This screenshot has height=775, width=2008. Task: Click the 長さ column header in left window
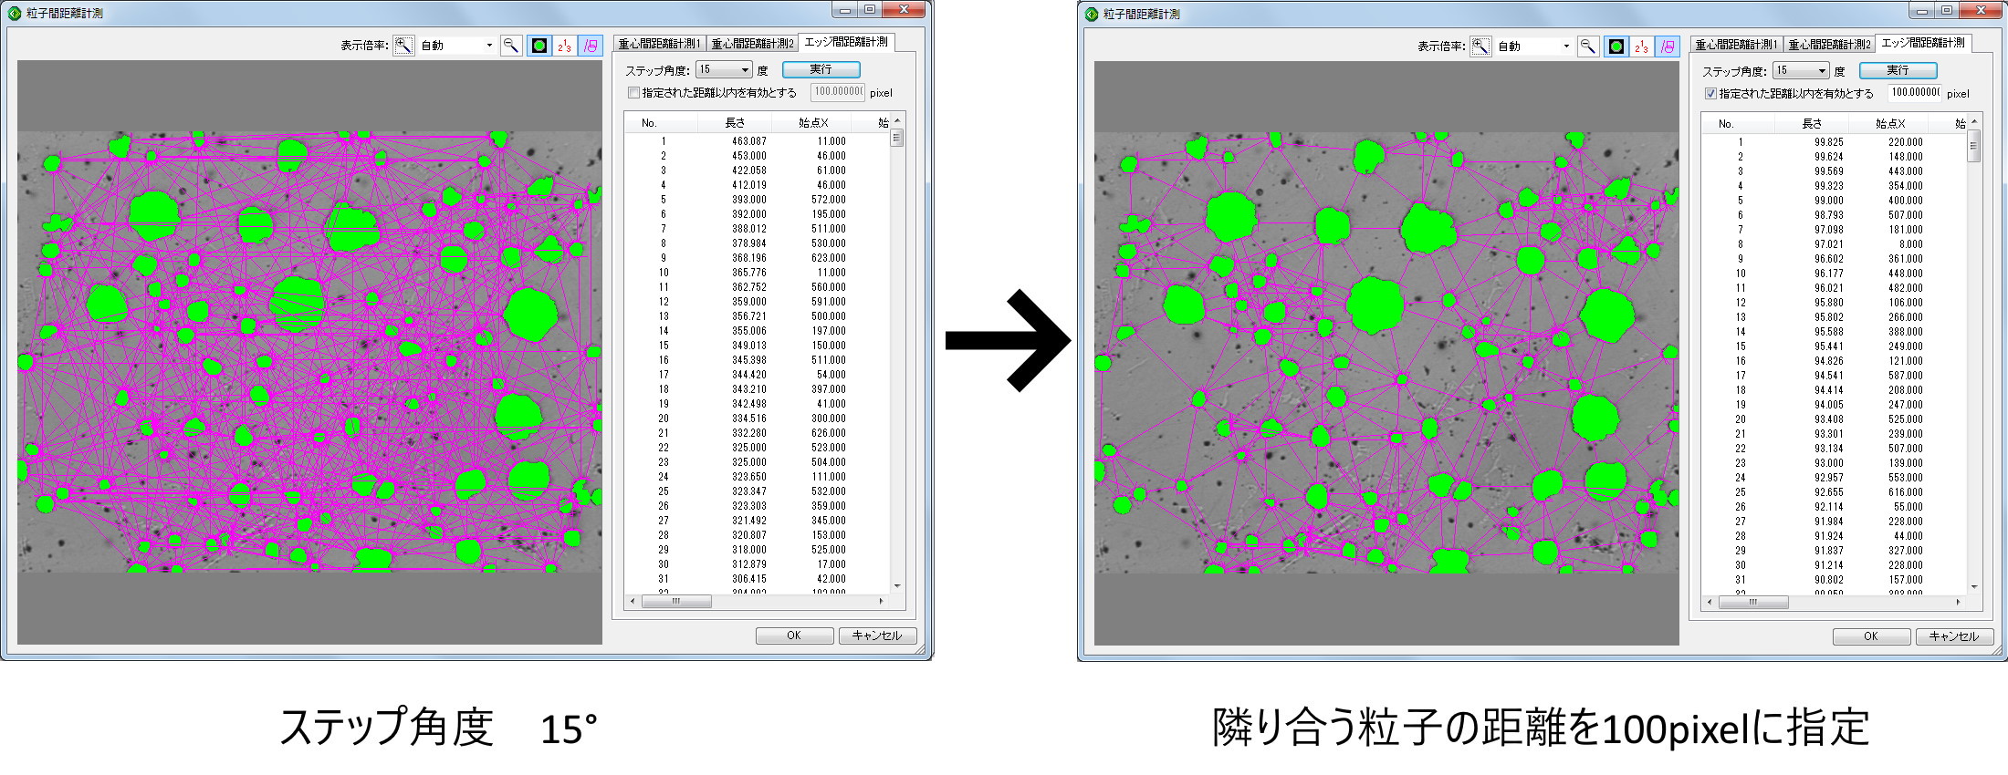coord(735,123)
